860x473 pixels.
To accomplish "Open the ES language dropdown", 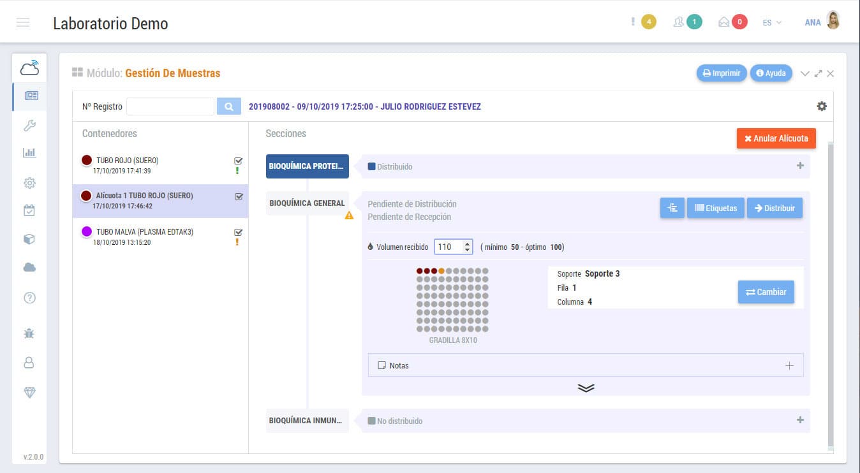I will (x=772, y=22).
